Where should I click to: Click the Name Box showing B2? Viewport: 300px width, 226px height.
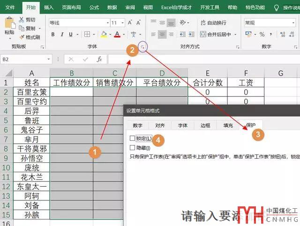23,59
